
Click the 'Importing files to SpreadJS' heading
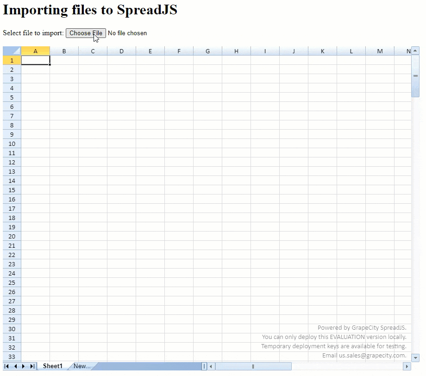[x=90, y=10]
